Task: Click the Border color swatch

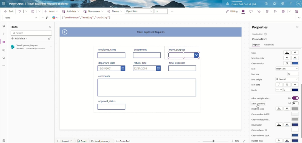Action: (x=295, y=90)
